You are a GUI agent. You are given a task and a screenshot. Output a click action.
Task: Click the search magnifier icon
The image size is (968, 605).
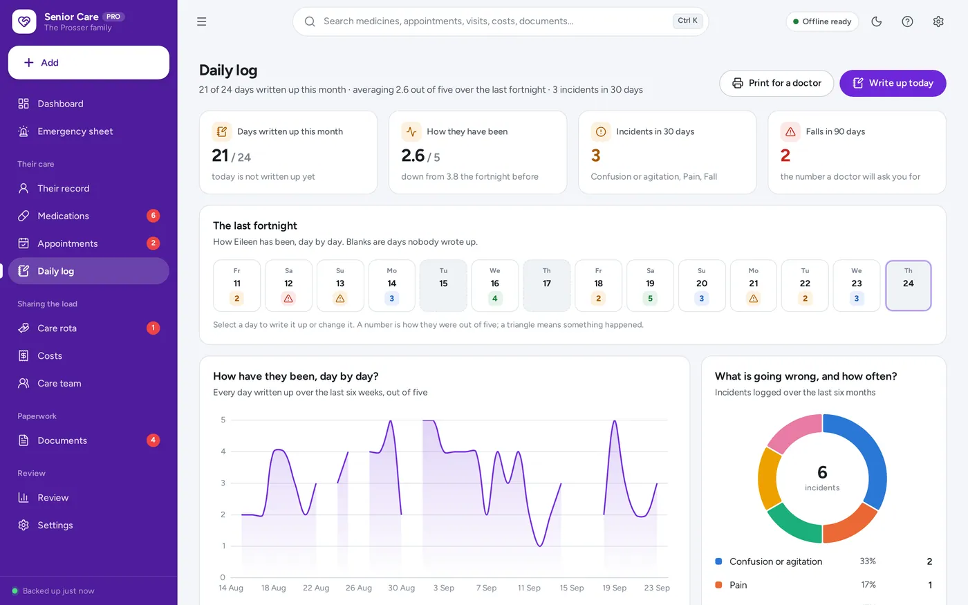(x=310, y=21)
